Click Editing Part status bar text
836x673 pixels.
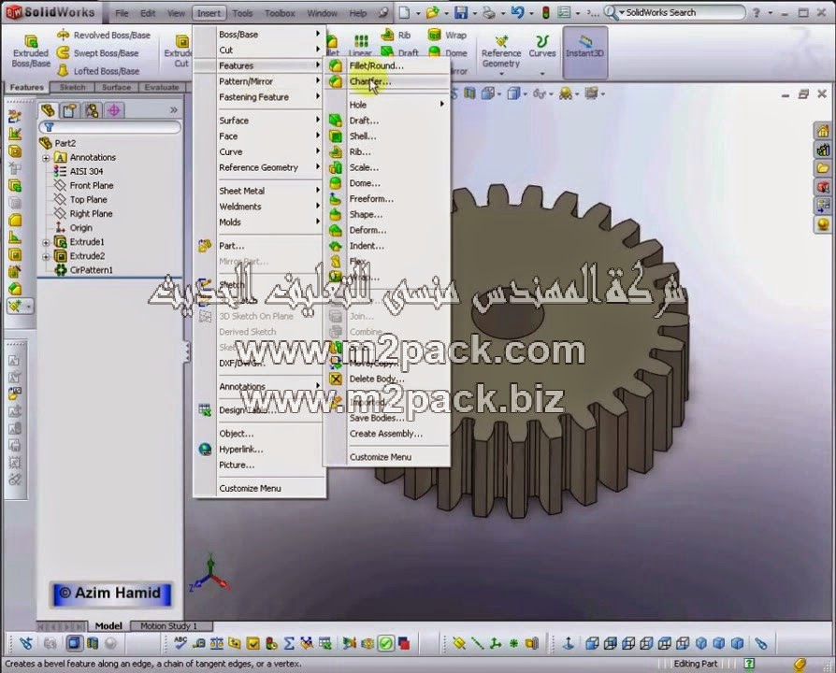[x=695, y=664]
